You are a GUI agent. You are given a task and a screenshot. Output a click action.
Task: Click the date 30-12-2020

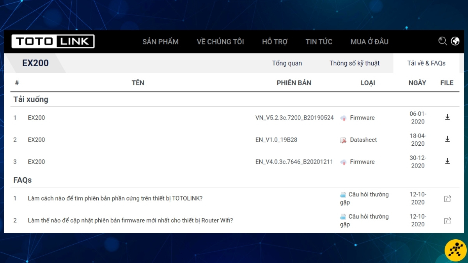point(418,162)
